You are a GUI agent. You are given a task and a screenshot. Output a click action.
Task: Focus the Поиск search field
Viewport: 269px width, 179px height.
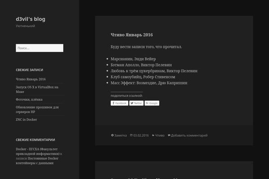point(39,48)
